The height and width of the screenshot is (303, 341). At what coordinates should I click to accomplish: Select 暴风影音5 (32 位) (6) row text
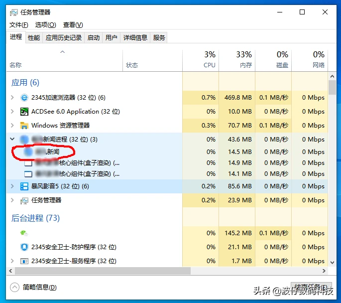(x=60, y=186)
